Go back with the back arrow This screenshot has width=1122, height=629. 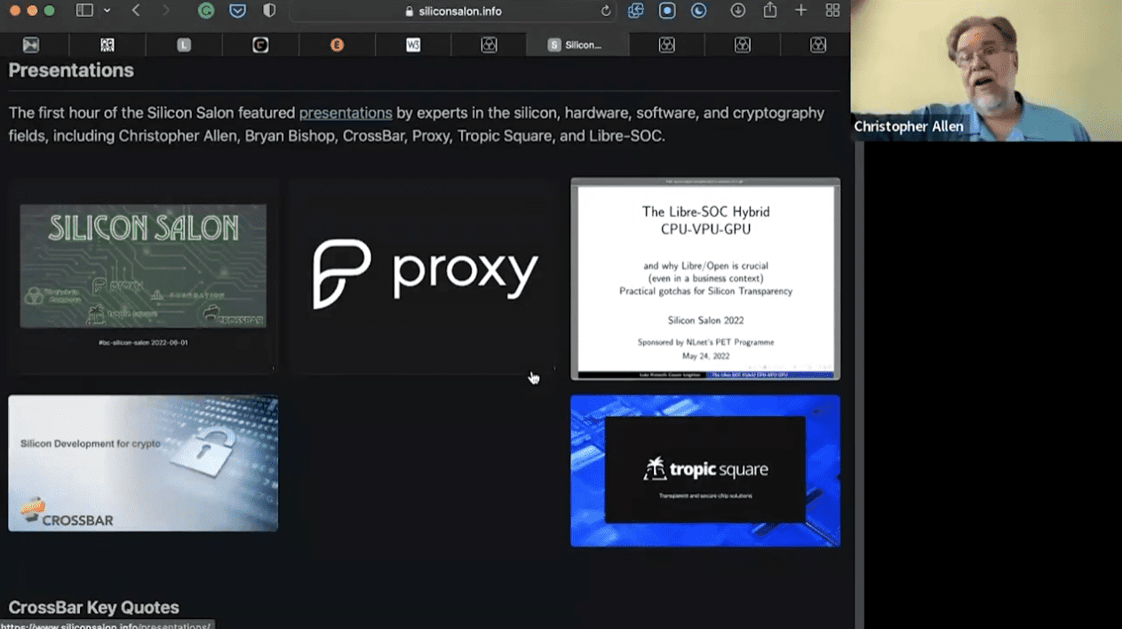tap(136, 11)
